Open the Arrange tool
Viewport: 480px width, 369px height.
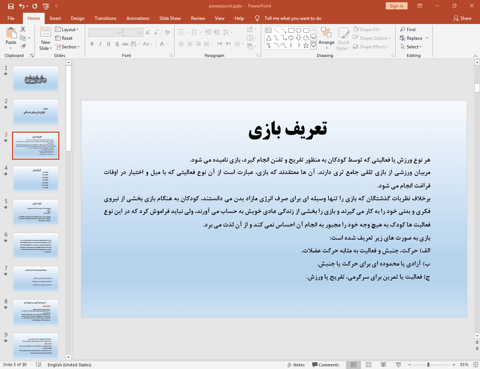pos(326,38)
